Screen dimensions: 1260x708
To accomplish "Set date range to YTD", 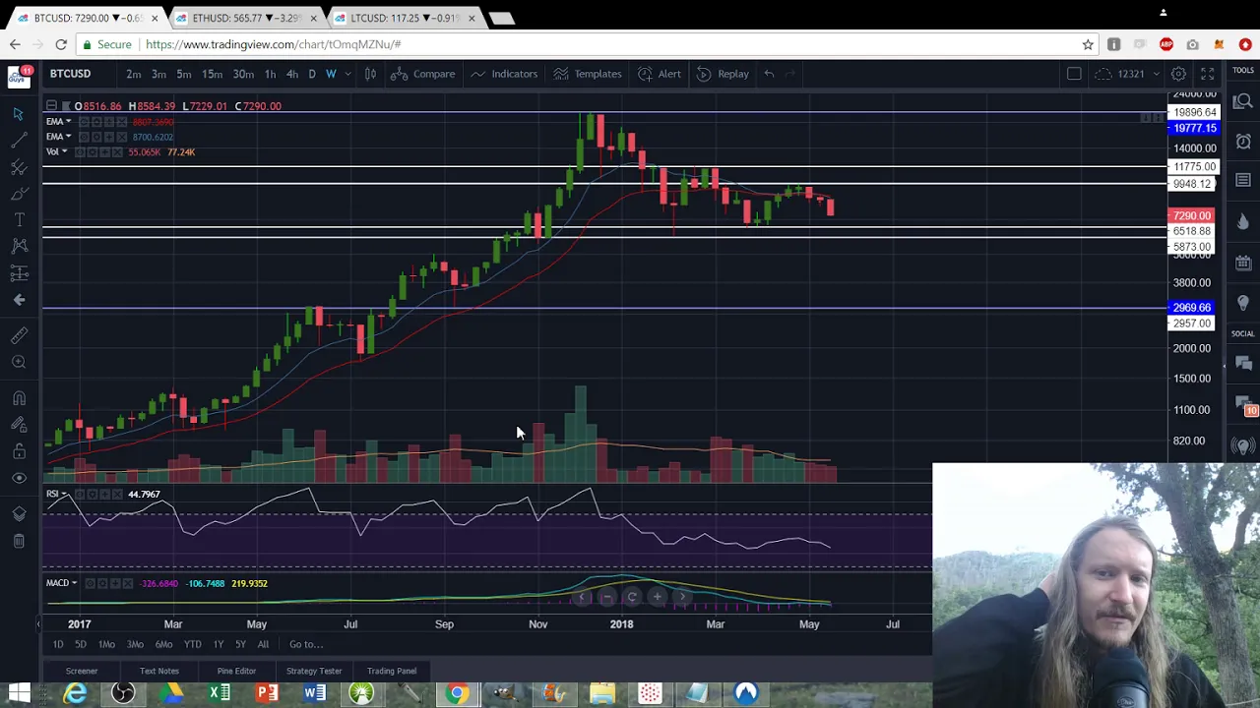I will point(192,644).
